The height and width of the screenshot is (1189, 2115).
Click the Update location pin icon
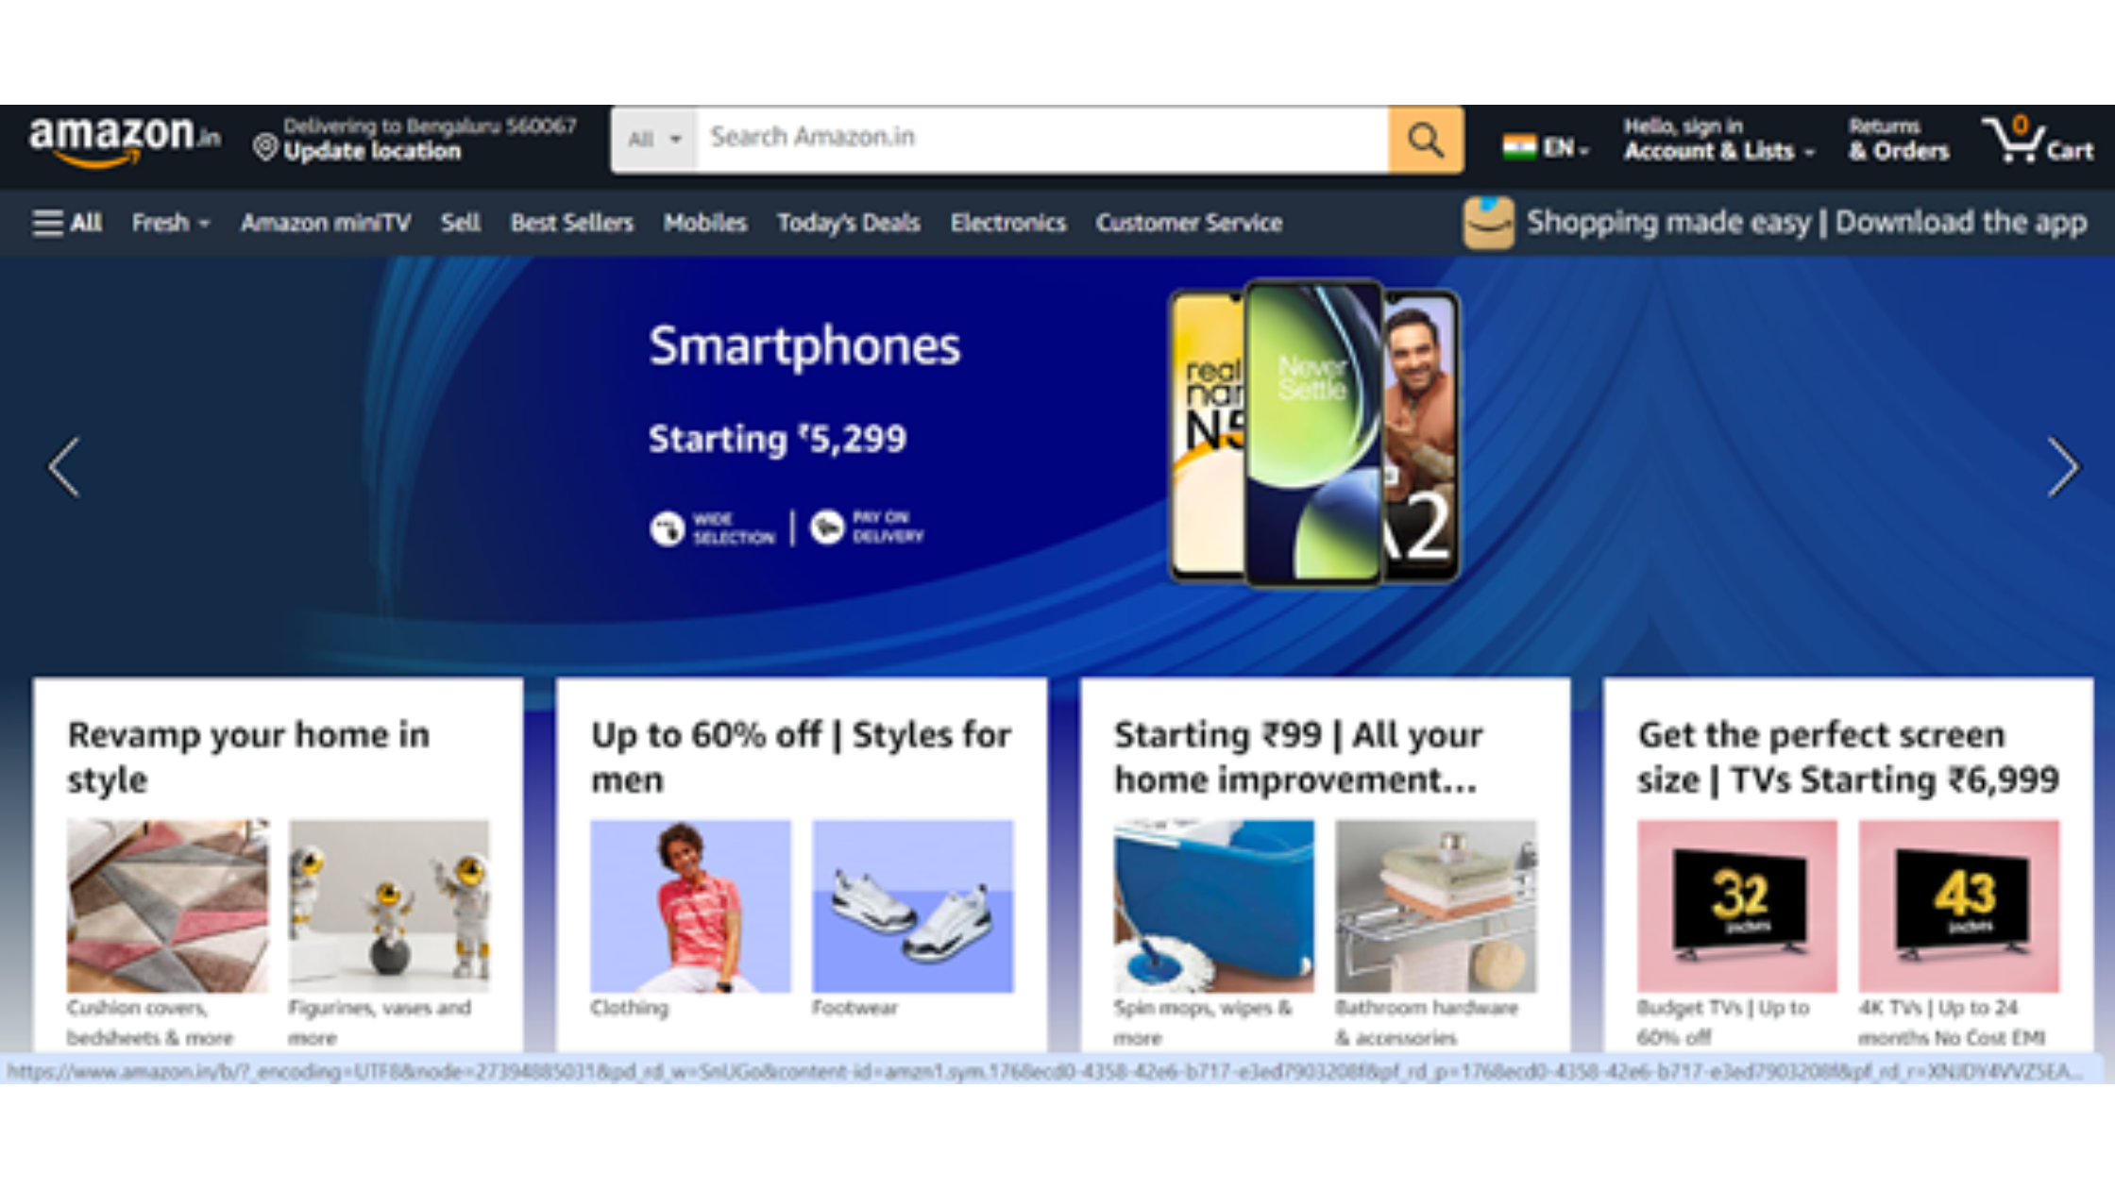click(x=265, y=148)
